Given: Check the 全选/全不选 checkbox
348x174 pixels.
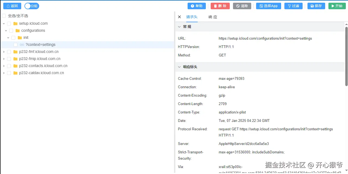Looking at the screenshot, I should pyautogui.click(x=4, y=16).
